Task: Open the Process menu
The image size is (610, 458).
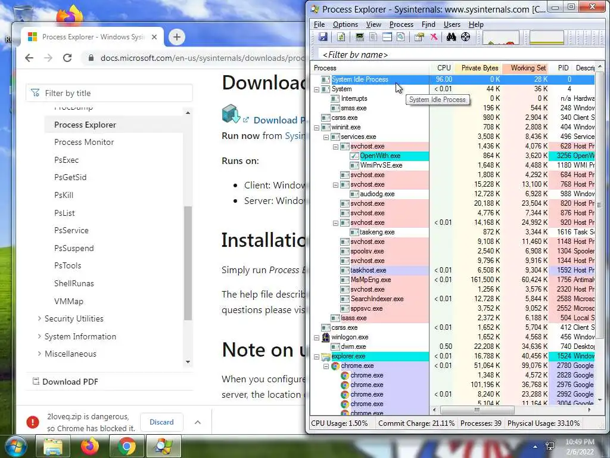Action: pos(401,24)
